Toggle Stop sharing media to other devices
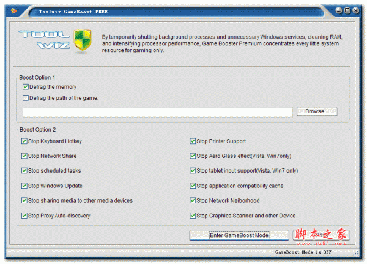 24,200
